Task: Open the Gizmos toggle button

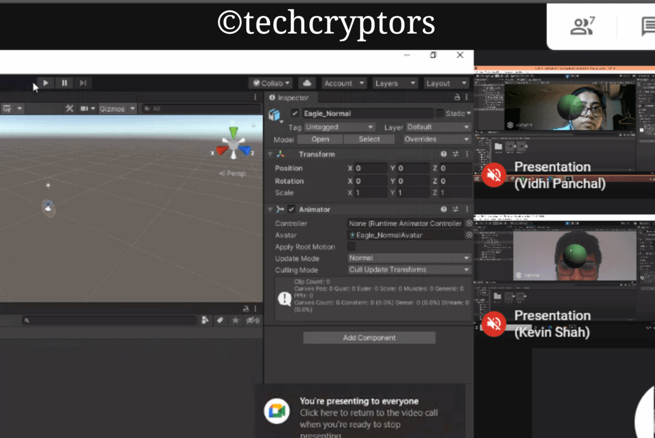Action: click(x=112, y=109)
